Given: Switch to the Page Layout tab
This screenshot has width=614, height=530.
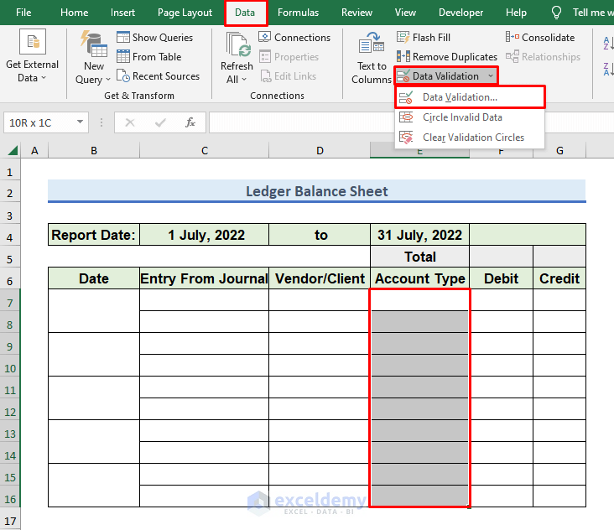Looking at the screenshot, I should click(185, 13).
